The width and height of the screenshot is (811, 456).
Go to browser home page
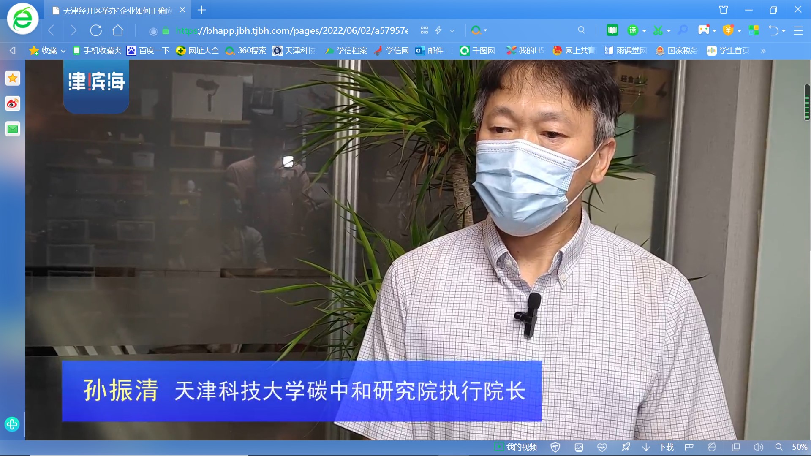tap(118, 30)
